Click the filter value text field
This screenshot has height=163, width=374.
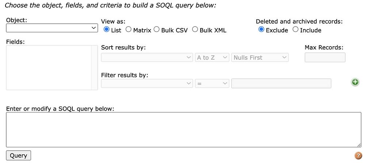coord(281,83)
